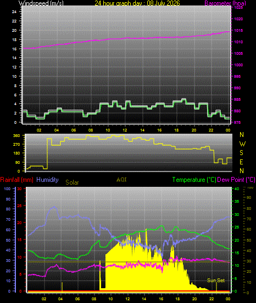256x303 pixels.
Task: Click the red '25' rainfall scale value
Action: pos(20,206)
